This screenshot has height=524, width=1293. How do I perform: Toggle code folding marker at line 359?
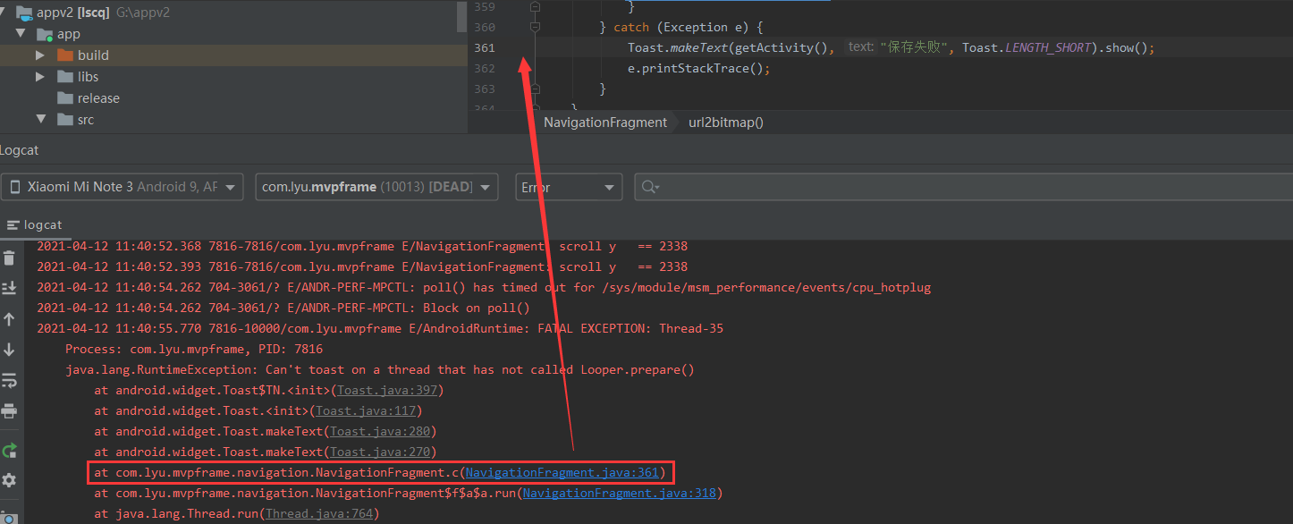535,7
